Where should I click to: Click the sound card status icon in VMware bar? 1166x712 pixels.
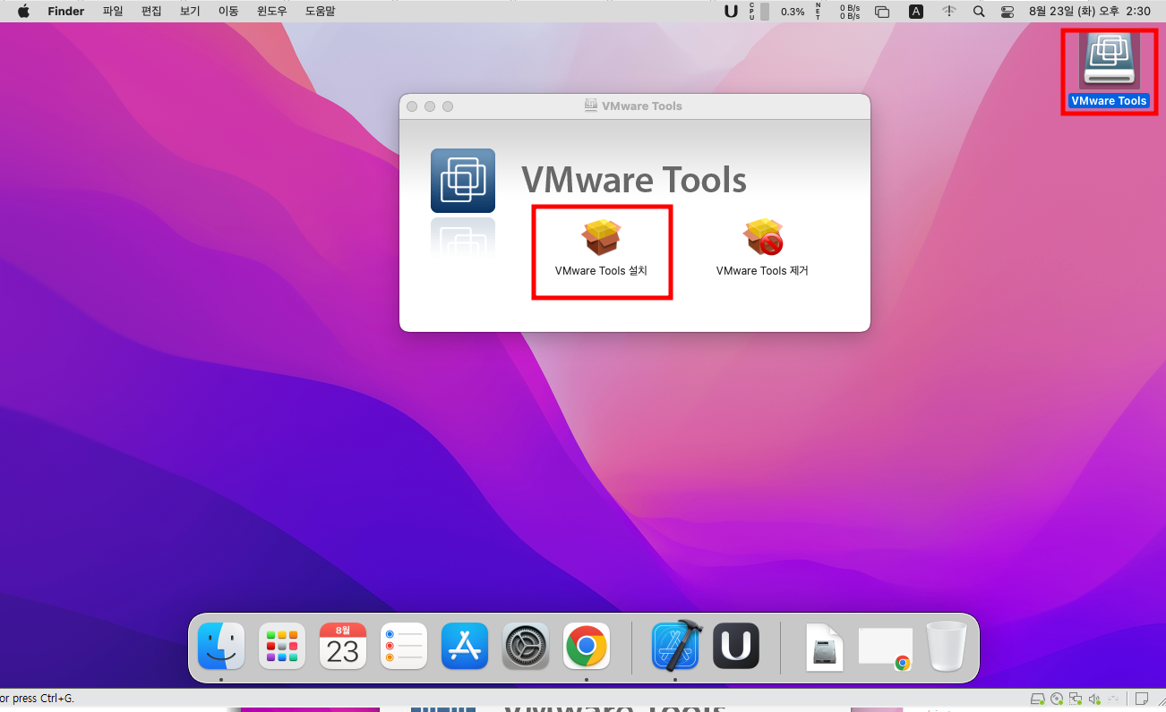click(1094, 699)
